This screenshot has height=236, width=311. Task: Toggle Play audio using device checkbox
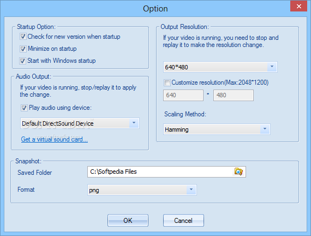24,108
